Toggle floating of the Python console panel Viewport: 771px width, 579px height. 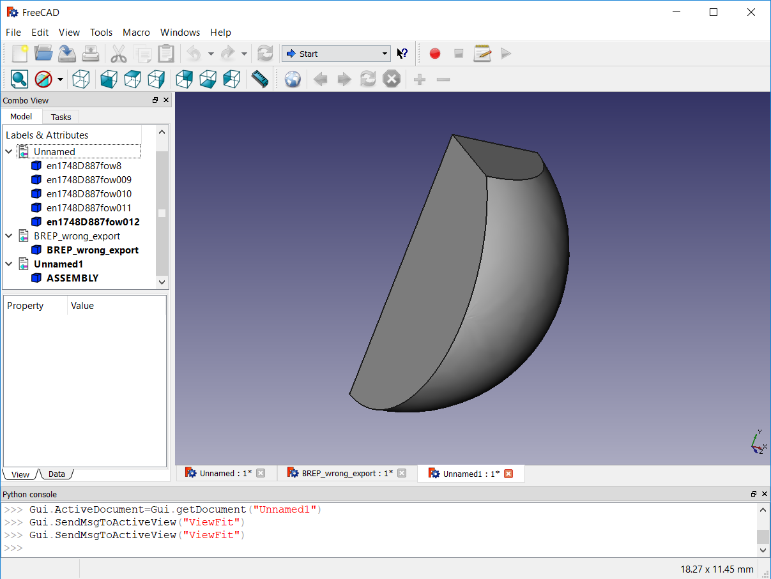pos(754,494)
